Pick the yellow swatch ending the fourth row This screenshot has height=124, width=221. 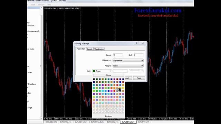pyautogui.click(x=123, y=88)
